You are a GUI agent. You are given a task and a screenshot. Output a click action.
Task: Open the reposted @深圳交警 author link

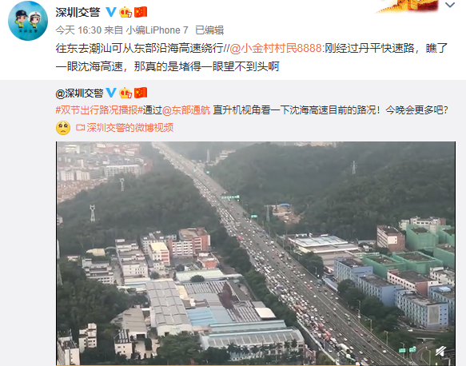[x=79, y=93]
